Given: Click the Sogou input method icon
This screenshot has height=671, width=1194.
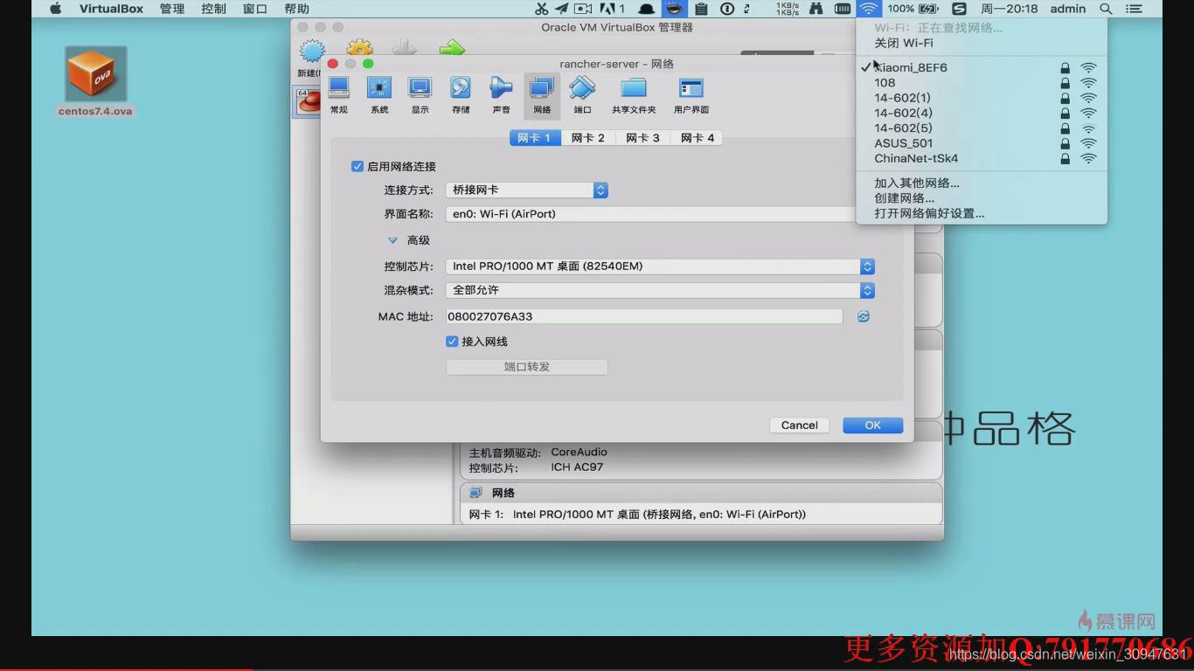Looking at the screenshot, I should [x=959, y=9].
